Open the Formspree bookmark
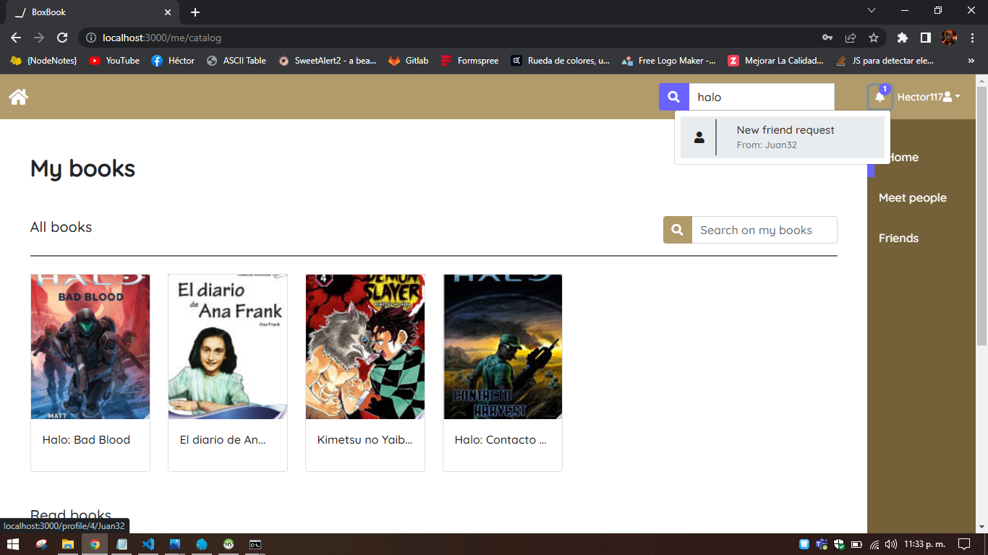This screenshot has height=555, width=988. (x=469, y=61)
